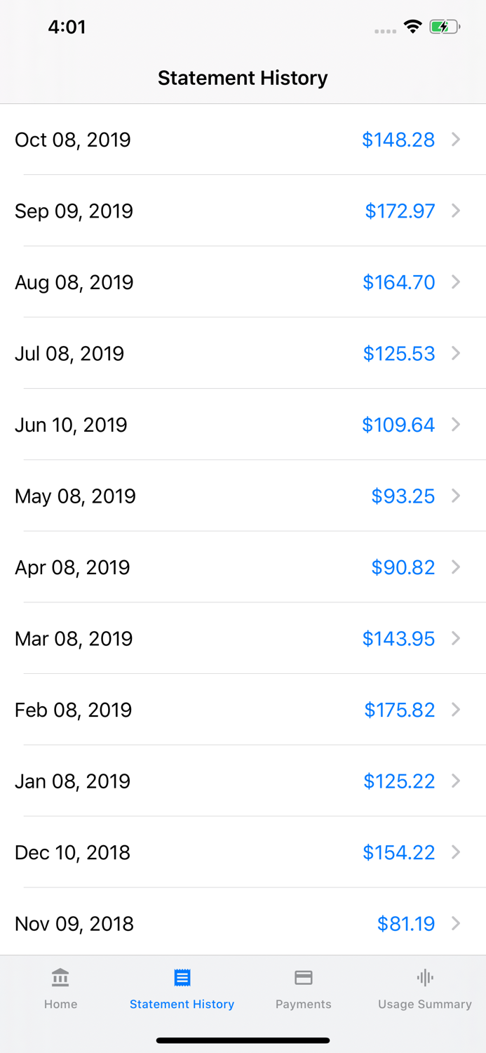Open the $109.64 statement amount
The height and width of the screenshot is (1053, 486).
click(x=398, y=425)
